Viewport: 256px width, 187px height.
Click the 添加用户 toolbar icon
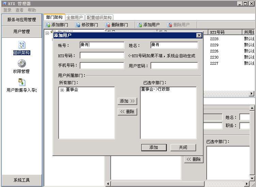pyautogui.click(x=140, y=25)
